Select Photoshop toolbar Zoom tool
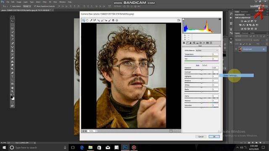 (12, 91)
